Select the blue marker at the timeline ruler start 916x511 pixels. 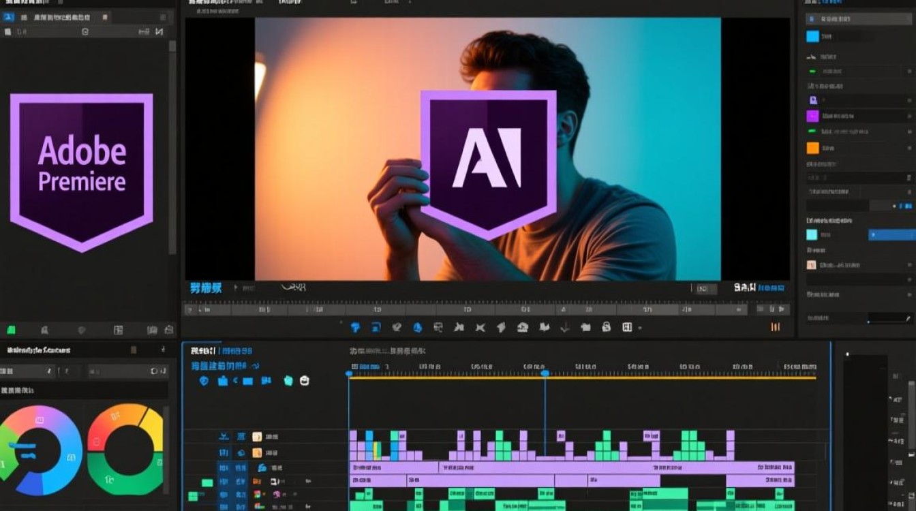click(349, 373)
